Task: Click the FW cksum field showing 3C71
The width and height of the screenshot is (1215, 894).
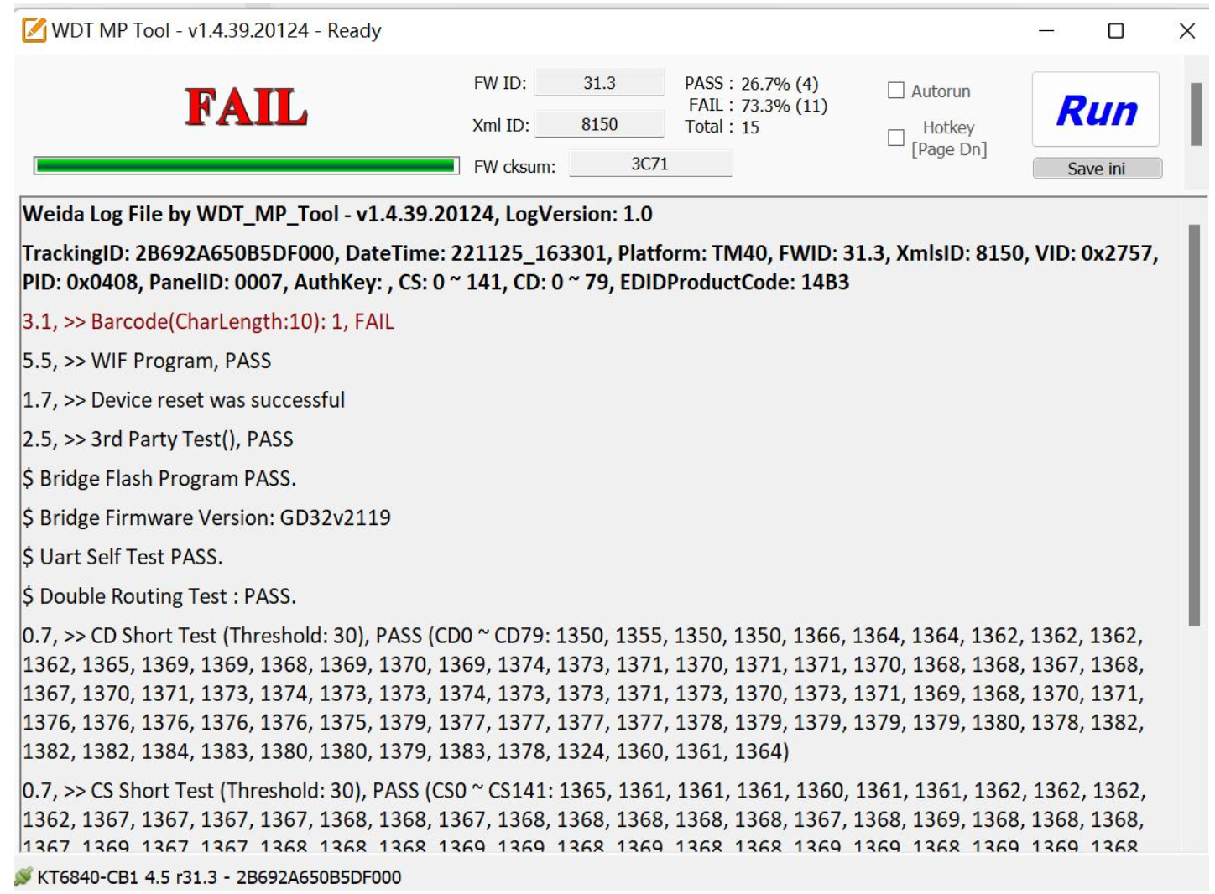Action: click(651, 163)
